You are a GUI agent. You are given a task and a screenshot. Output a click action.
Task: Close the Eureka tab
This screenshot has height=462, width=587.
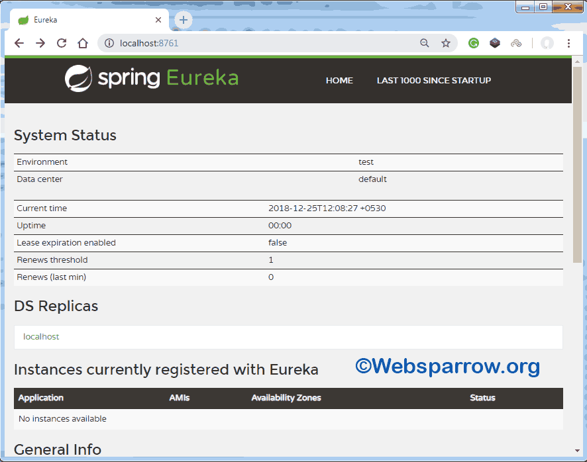coord(158,20)
